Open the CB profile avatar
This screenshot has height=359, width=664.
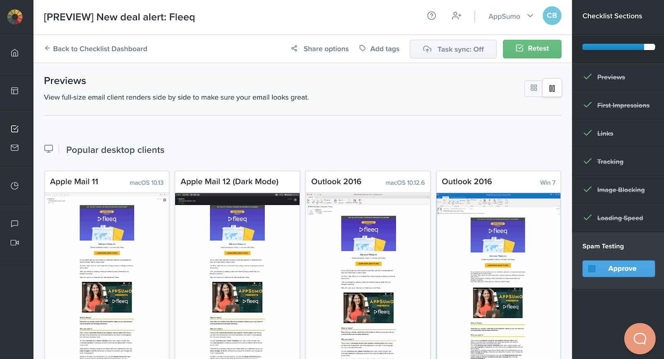tap(552, 16)
